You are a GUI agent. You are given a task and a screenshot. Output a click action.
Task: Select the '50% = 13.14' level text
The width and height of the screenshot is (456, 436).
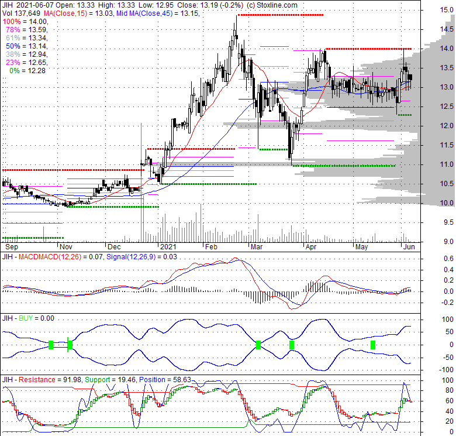point(26,46)
